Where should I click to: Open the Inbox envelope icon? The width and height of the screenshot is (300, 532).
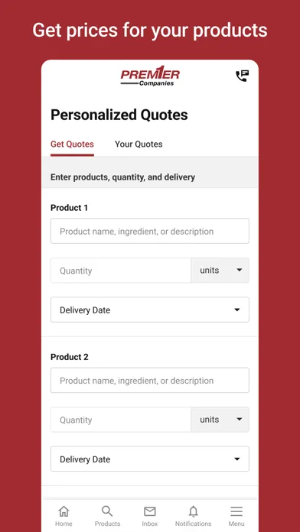[150, 511]
